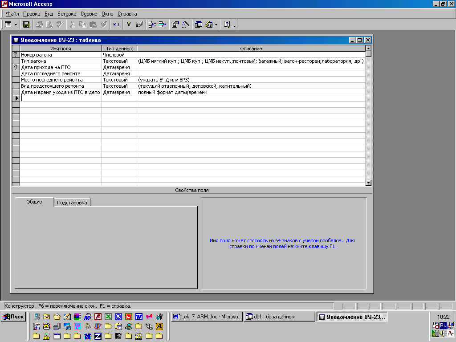This screenshot has height=342, width=456.
Task: Open the Правка menu
Action: click(32, 14)
